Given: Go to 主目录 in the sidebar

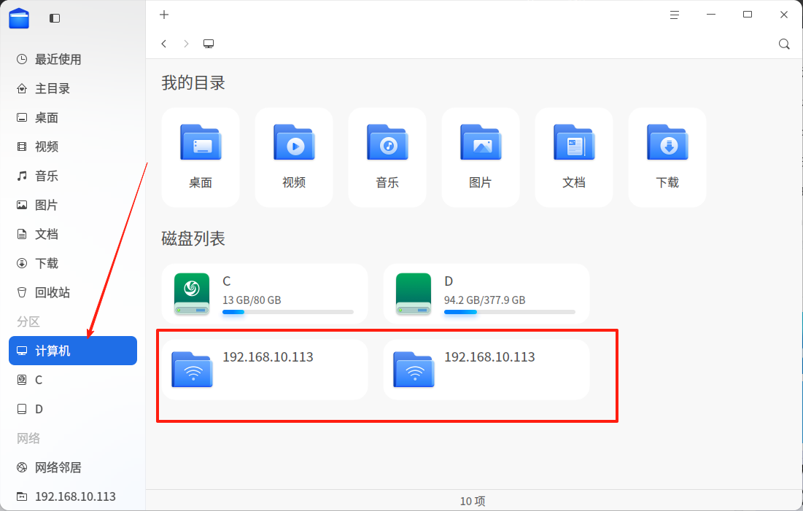Looking at the screenshot, I should pyautogui.click(x=73, y=89).
